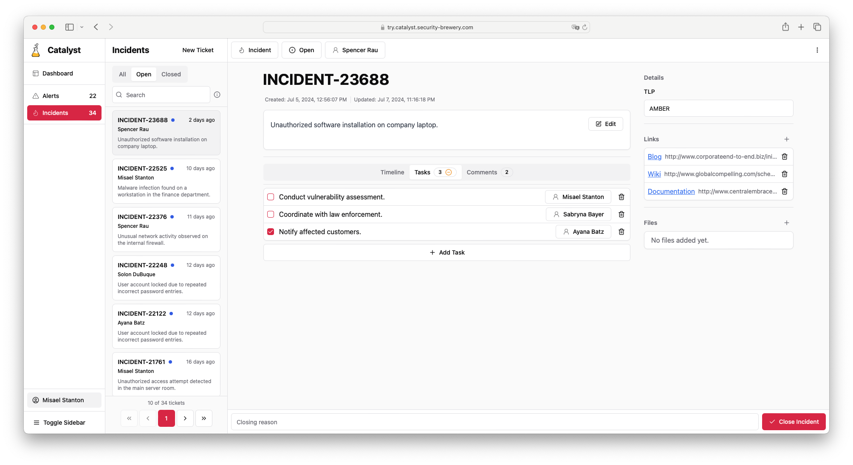853x465 pixels.
Task: Click the Closing reason input field
Action: pyautogui.click(x=494, y=422)
